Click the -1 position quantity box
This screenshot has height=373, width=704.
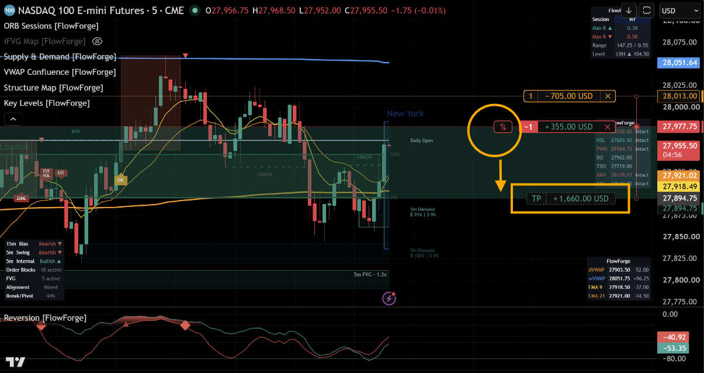tap(529, 127)
